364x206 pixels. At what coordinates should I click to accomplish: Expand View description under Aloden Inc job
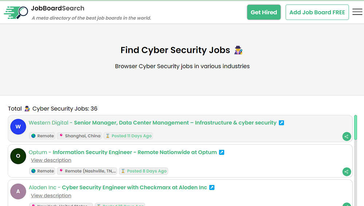[51, 195]
